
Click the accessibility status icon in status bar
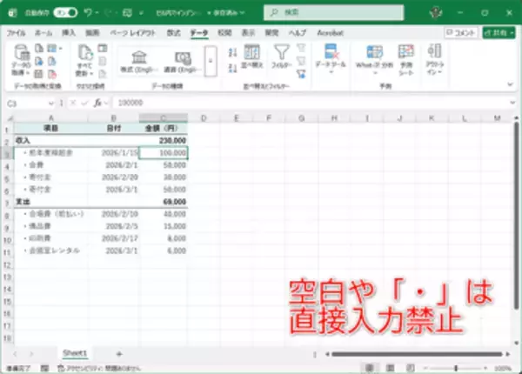click(x=61, y=368)
